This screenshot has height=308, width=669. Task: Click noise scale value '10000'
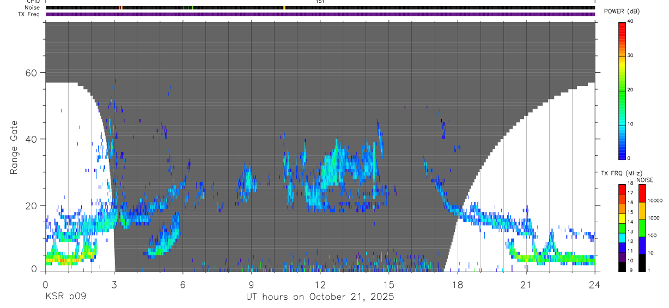[x=655, y=201]
